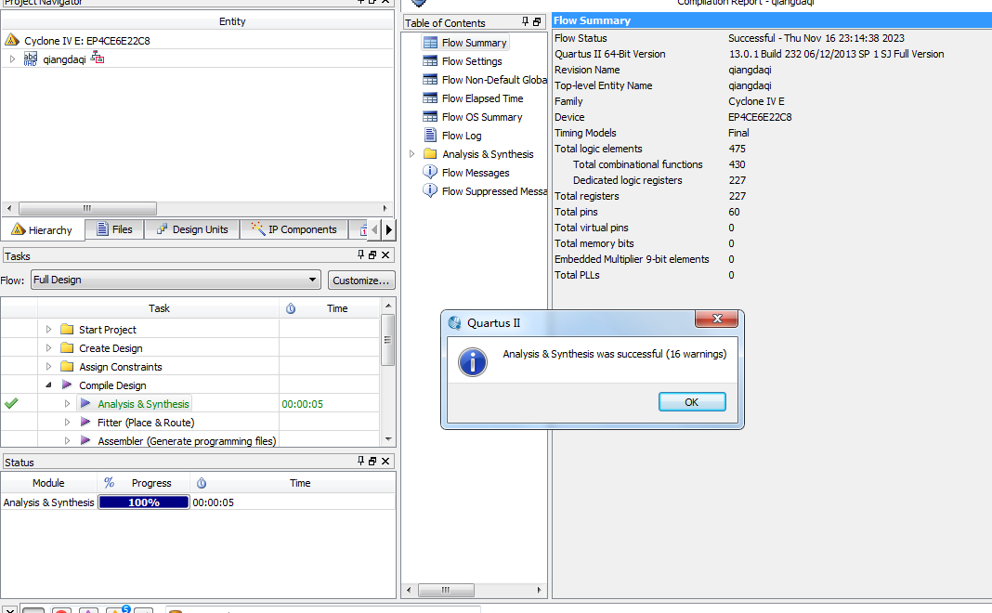Show next project navigator tabs arrow
This screenshot has width=992, height=613.
pyautogui.click(x=388, y=229)
